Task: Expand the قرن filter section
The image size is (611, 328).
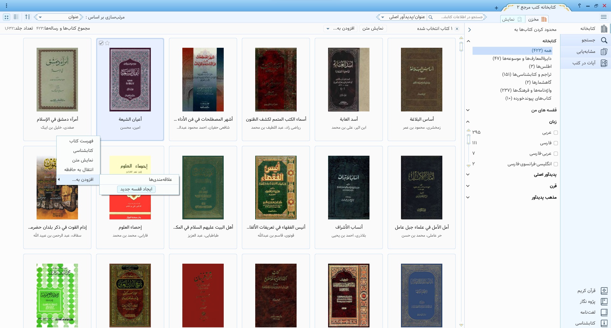Action: coord(468,186)
